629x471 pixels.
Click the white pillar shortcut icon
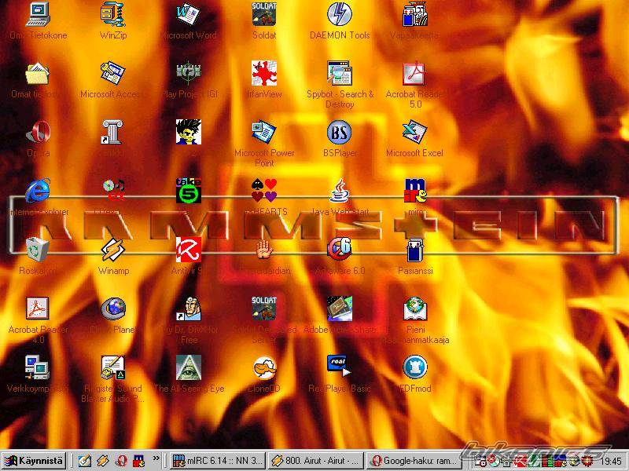point(113,132)
